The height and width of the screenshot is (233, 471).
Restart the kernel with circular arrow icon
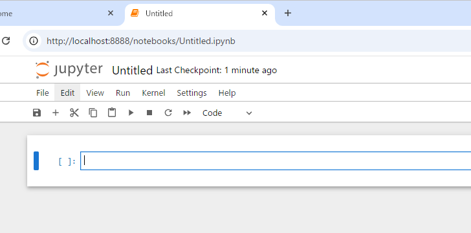(x=168, y=113)
